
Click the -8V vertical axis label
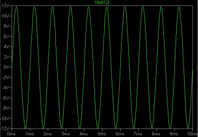[6, 108]
